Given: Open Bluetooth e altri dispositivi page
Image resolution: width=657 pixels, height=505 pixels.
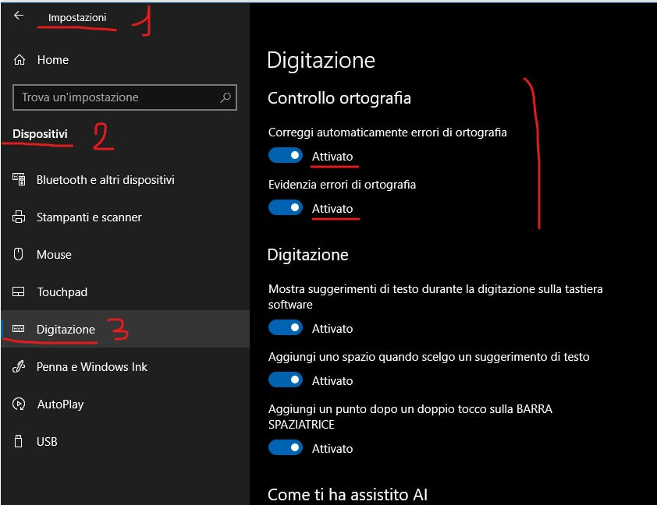Looking at the screenshot, I should click(x=105, y=180).
